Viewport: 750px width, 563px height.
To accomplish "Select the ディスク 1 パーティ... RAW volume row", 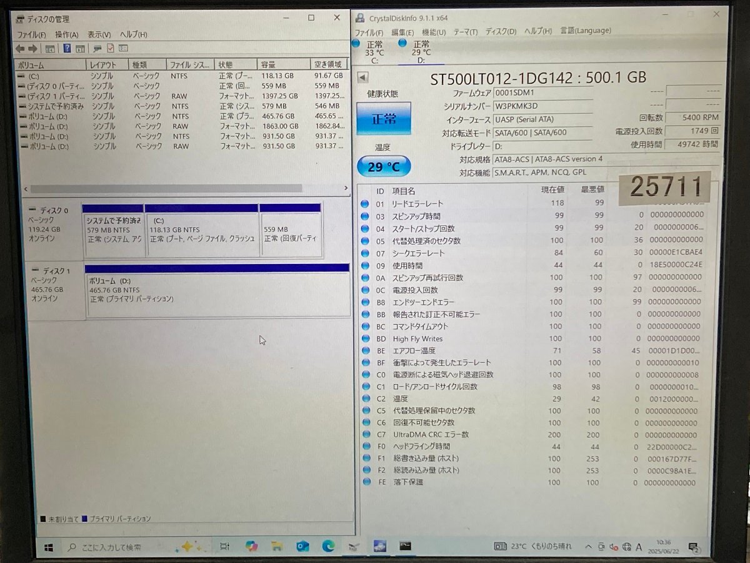I will [x=181, y=96].
